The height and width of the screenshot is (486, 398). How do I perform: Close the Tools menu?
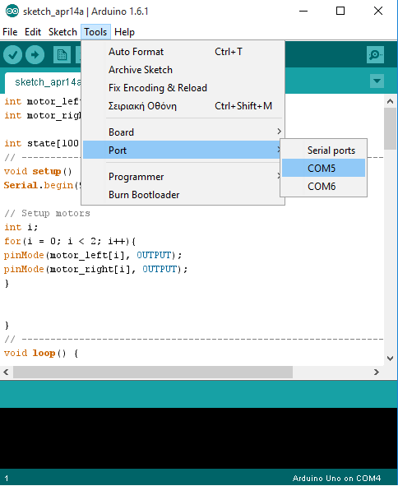click(95, 32)
